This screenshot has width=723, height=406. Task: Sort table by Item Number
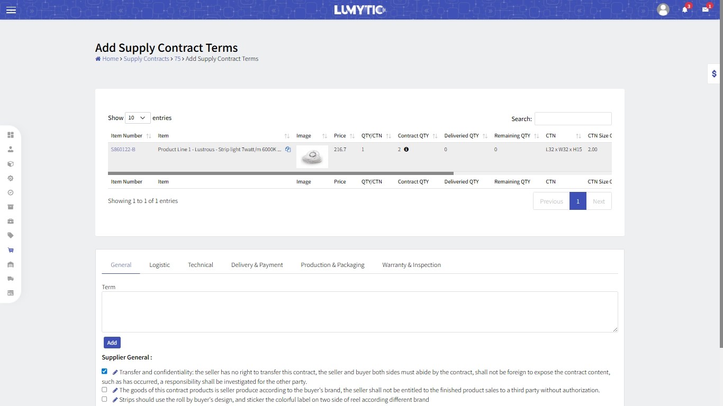(x=126, y=135)
